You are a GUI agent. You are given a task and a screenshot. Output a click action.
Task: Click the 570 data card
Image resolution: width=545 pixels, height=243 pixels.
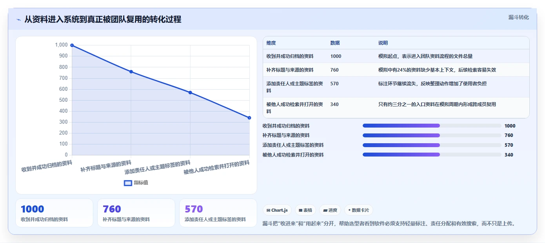(218, 213)
